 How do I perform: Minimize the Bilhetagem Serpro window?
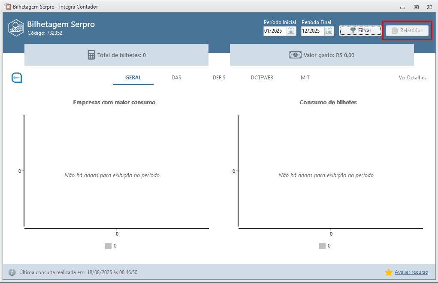[x=402, y=7]
